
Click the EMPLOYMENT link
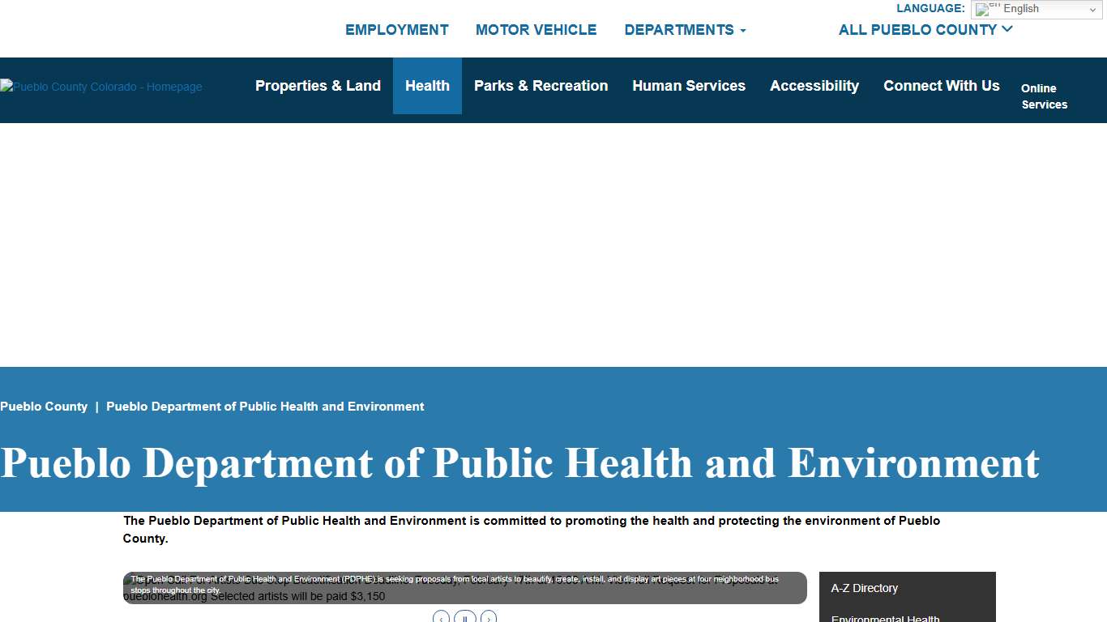[396, 29]
